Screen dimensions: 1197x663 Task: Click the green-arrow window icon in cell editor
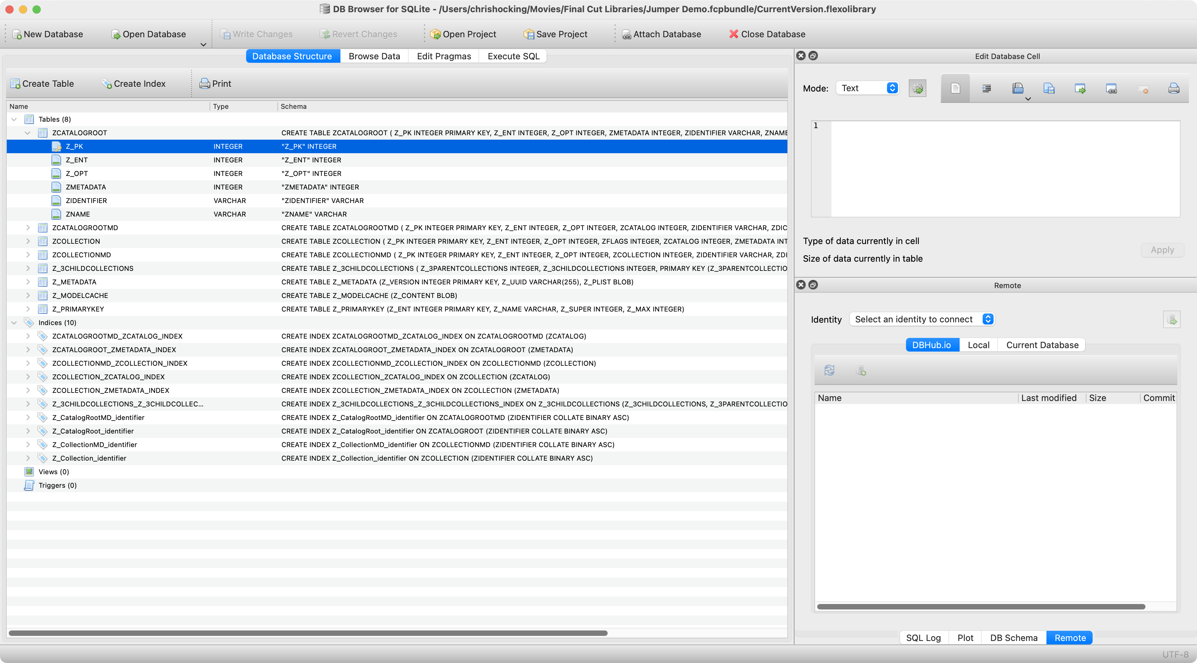click(1080, 88)
